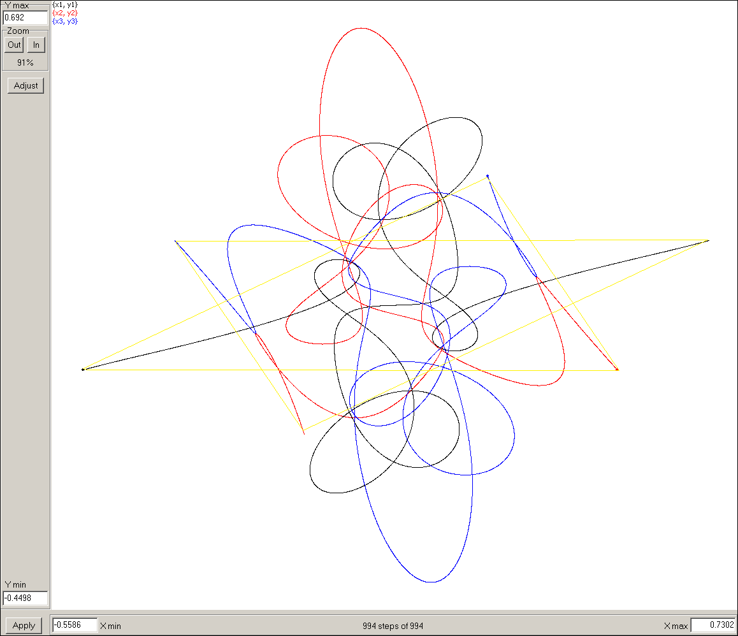The image size is (738, 636).
Task: Click the 'X max' label text
Action: tap(676, 626)
